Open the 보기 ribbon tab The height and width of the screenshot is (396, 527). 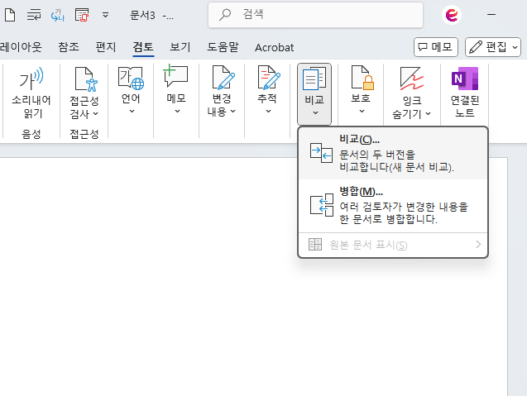point(180,47)
